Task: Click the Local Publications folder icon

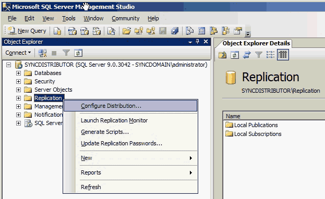Action: (229, 125)
